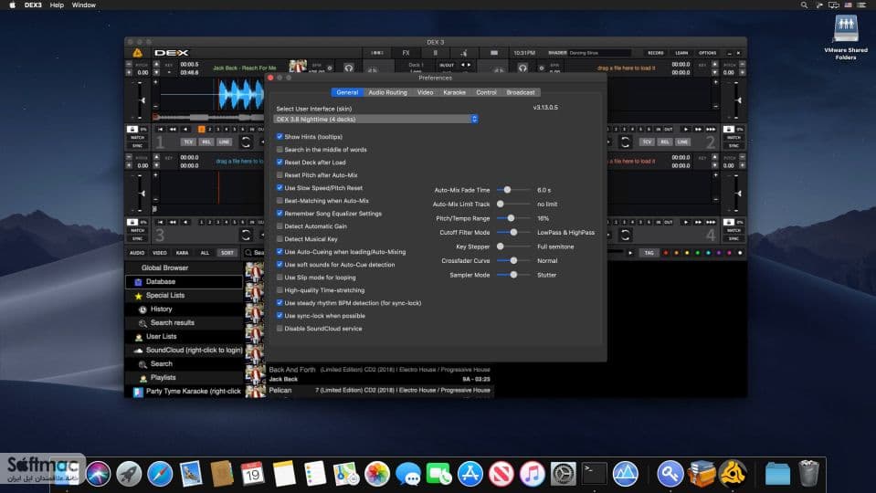Open the FX panel in DEX 3 toolbar
Image resolution: width=876 pixels, height=493 pixels.
coord(406,52)
